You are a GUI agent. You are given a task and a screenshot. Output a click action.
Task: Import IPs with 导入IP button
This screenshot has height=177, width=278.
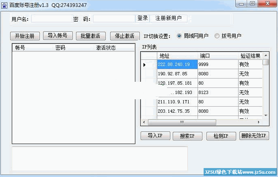point(155,136)
